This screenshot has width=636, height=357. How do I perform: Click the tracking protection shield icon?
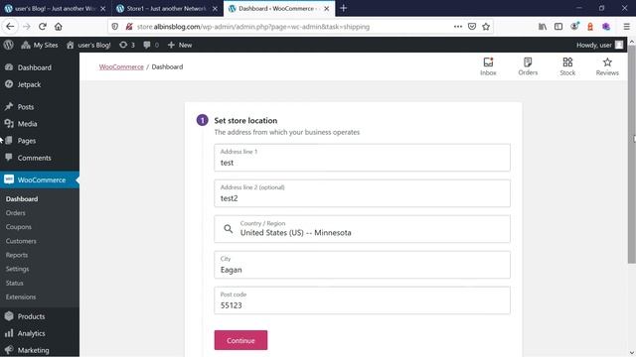click(115, 27)
